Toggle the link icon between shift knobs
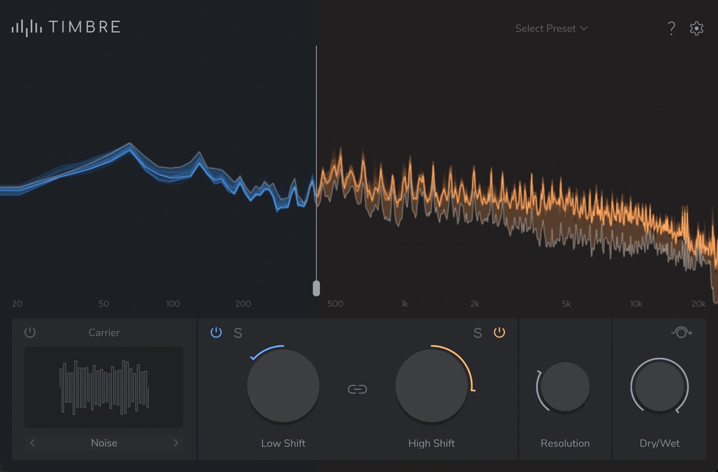Image resolution: width=718 pixels, height=472 pixels. tap(357, 390)
